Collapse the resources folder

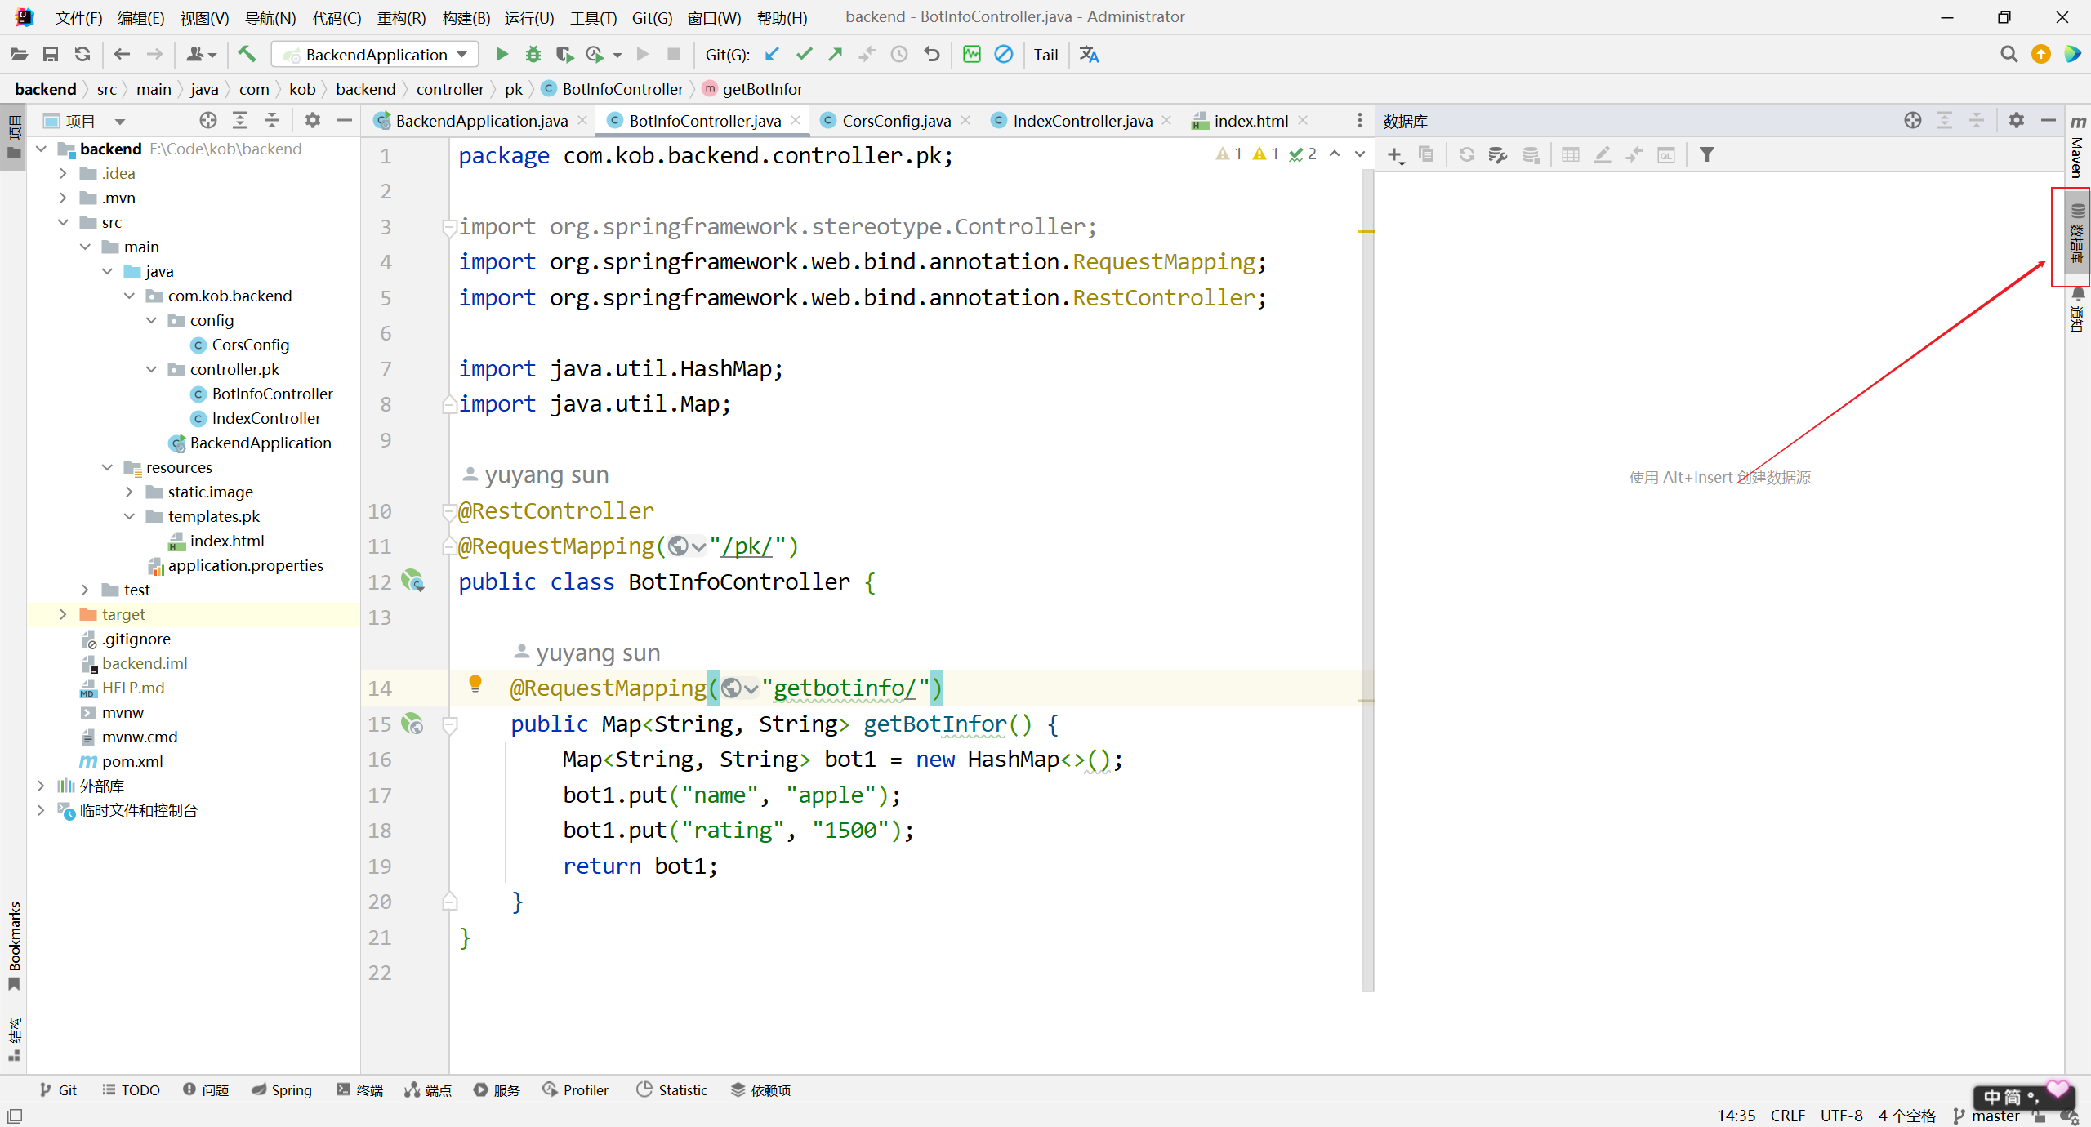[107, 467]
